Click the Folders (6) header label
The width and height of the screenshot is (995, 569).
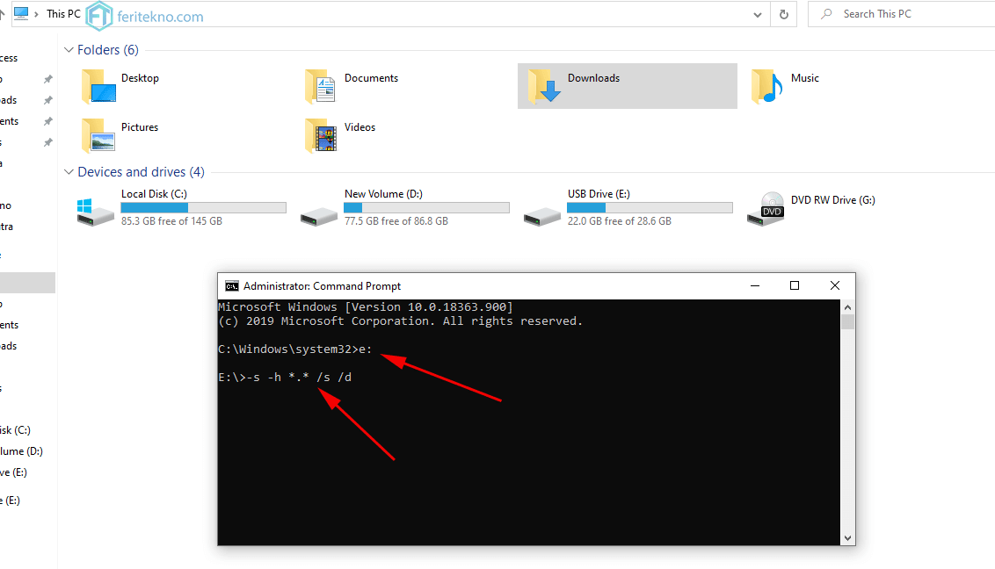[108, 49]
